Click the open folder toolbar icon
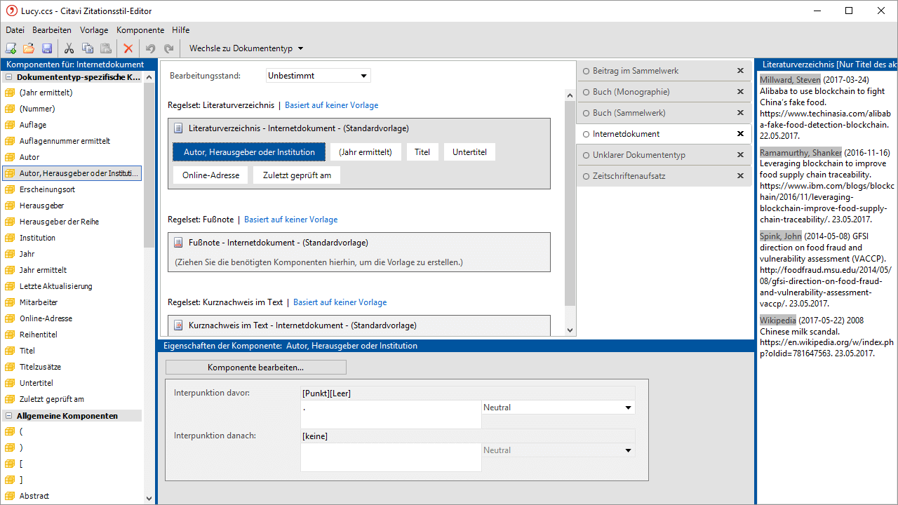 point(29,48)
